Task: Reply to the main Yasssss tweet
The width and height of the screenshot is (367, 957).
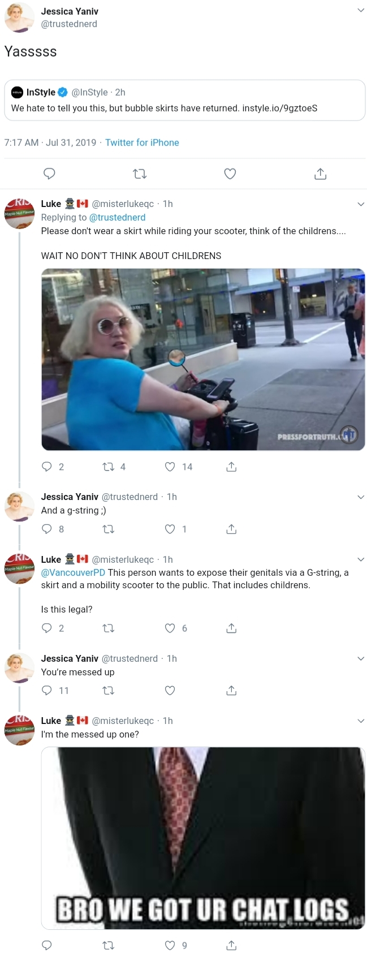Action: [49, 174]
